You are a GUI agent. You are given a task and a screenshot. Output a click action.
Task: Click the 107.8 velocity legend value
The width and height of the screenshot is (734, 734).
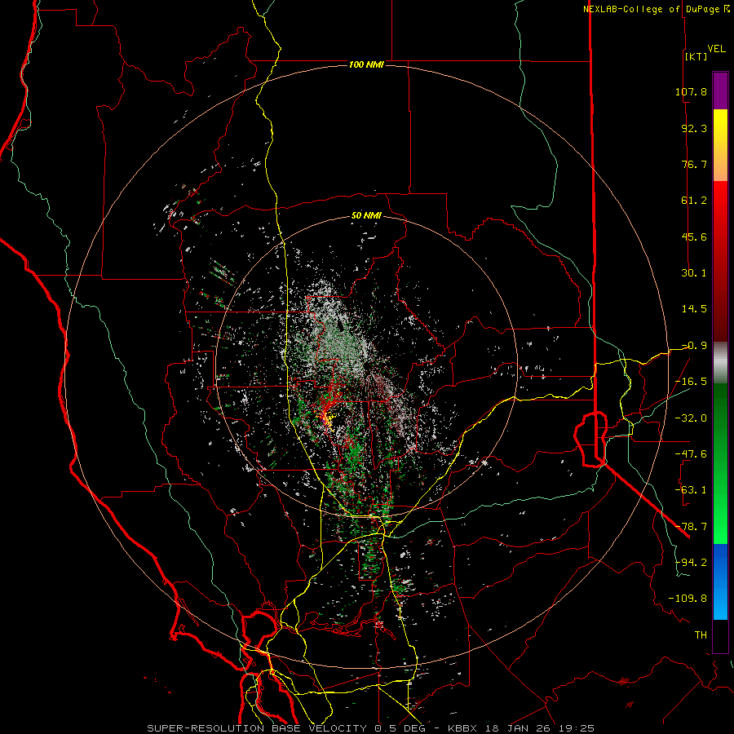(x=691, y=91)
